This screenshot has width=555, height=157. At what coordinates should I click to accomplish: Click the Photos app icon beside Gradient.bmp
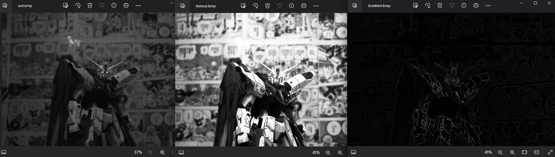(355, 5)
